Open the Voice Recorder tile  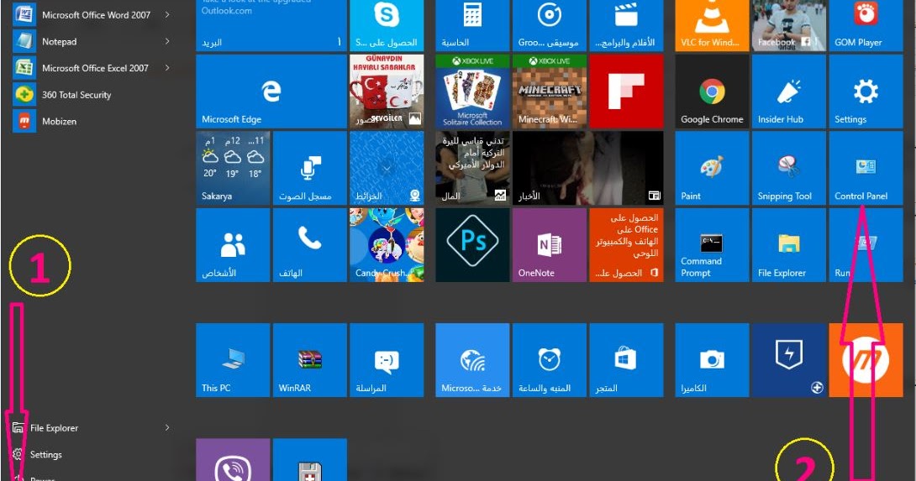tap(309, 168)
